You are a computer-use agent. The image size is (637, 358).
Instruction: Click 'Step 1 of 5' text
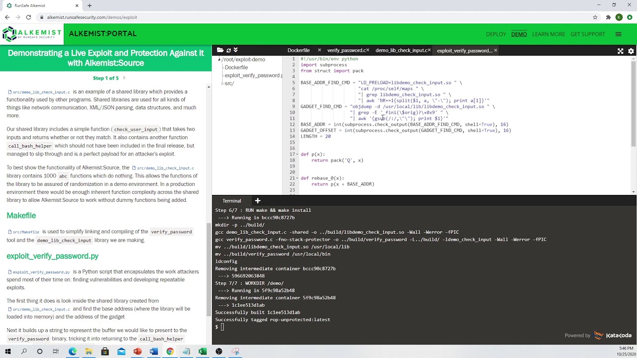tap(106, 78)
